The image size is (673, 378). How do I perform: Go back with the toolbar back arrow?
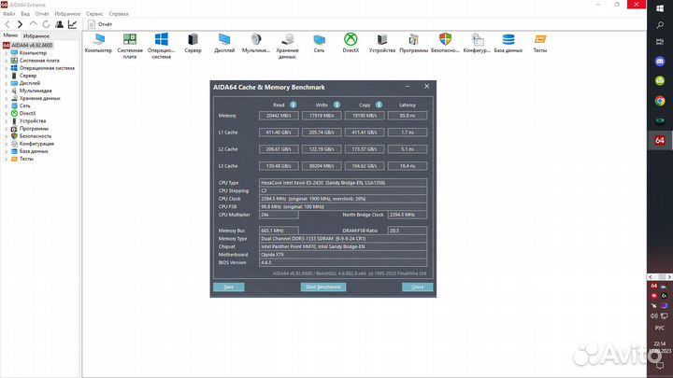point(7,24)
